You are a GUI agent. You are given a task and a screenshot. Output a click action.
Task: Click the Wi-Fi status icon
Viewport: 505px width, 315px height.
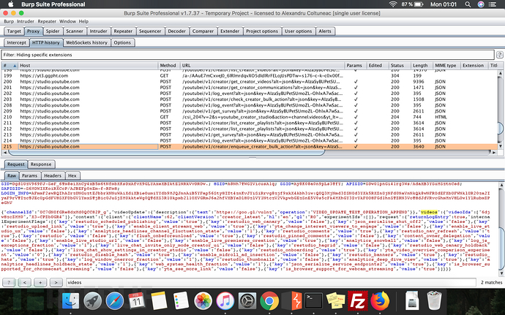point(393,4)
